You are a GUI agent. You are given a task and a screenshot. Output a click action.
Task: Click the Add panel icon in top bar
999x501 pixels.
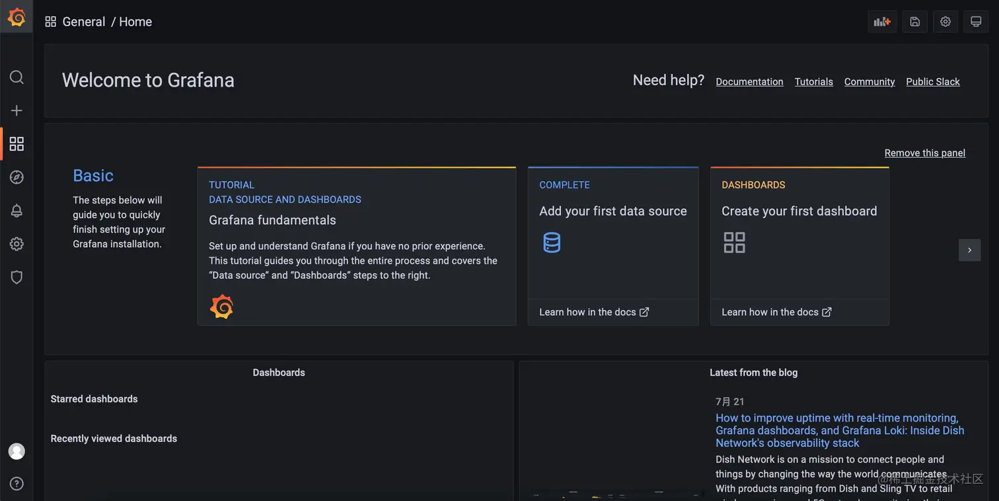[x=882, y=22]
